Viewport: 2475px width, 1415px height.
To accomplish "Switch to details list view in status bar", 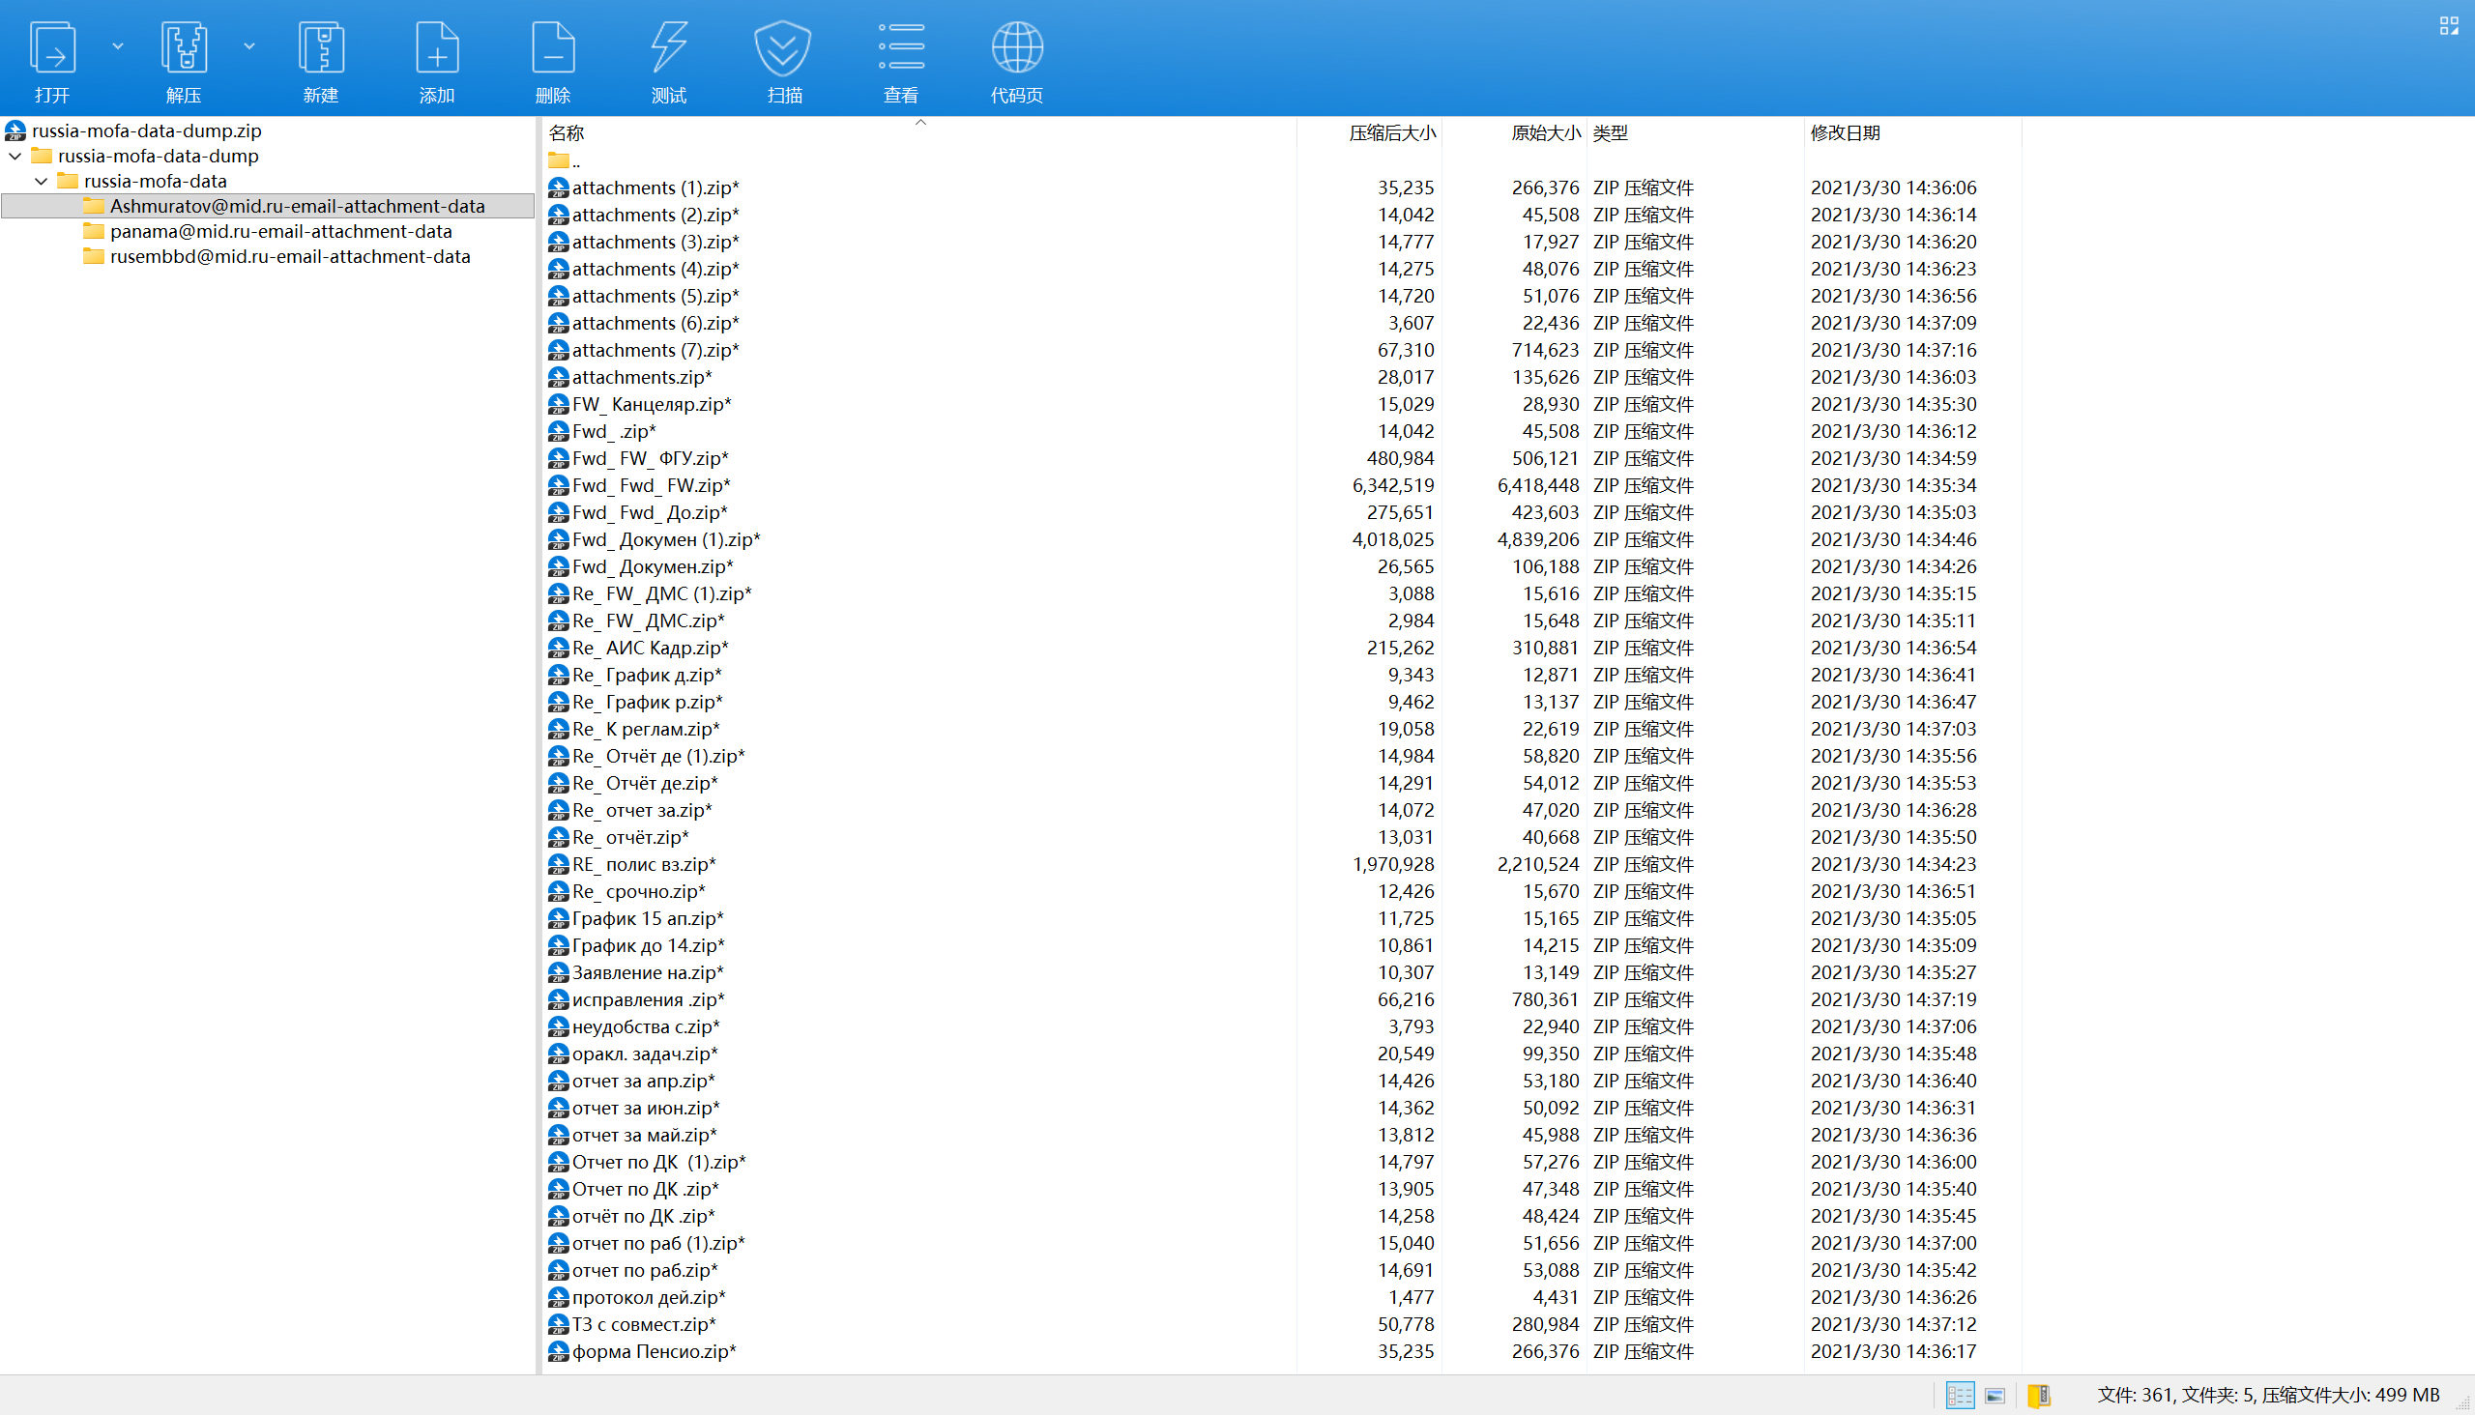I will click(1960, 1396).
